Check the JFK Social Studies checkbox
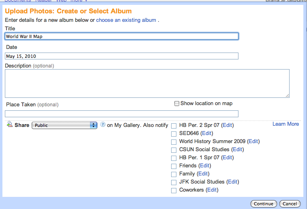 [x=174, y=182]
